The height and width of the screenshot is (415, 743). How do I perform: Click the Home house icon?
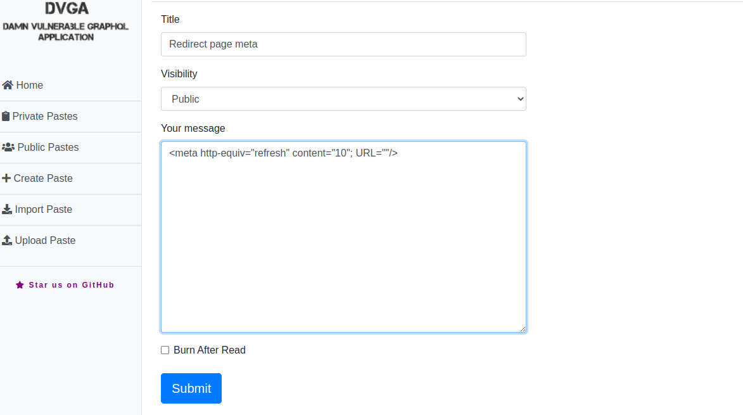(8, 85)
